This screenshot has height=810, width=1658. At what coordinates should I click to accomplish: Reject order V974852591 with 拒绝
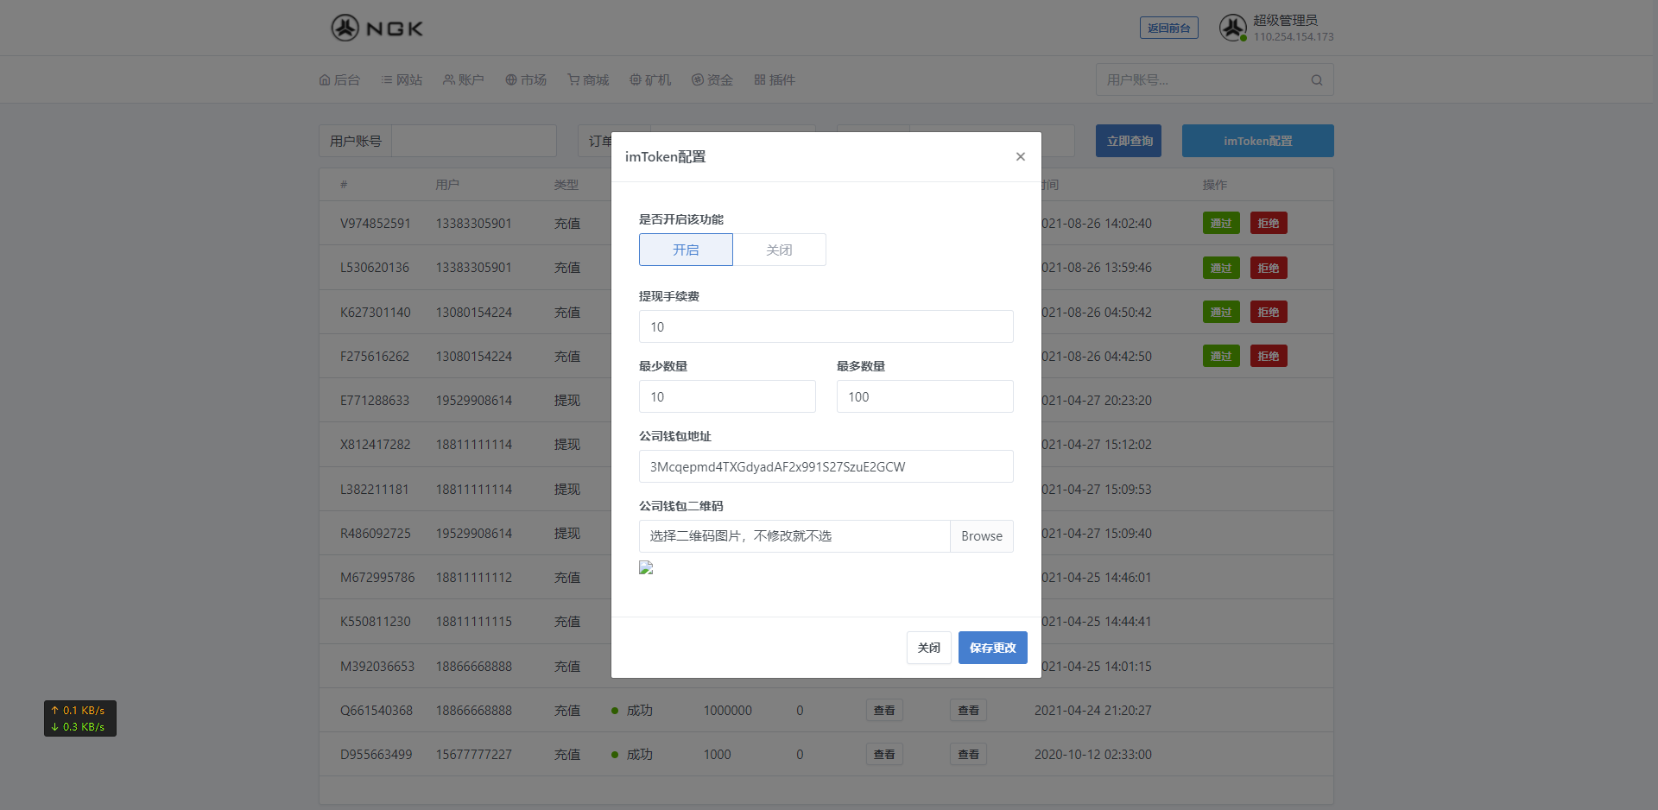[x=1269, y=223]
